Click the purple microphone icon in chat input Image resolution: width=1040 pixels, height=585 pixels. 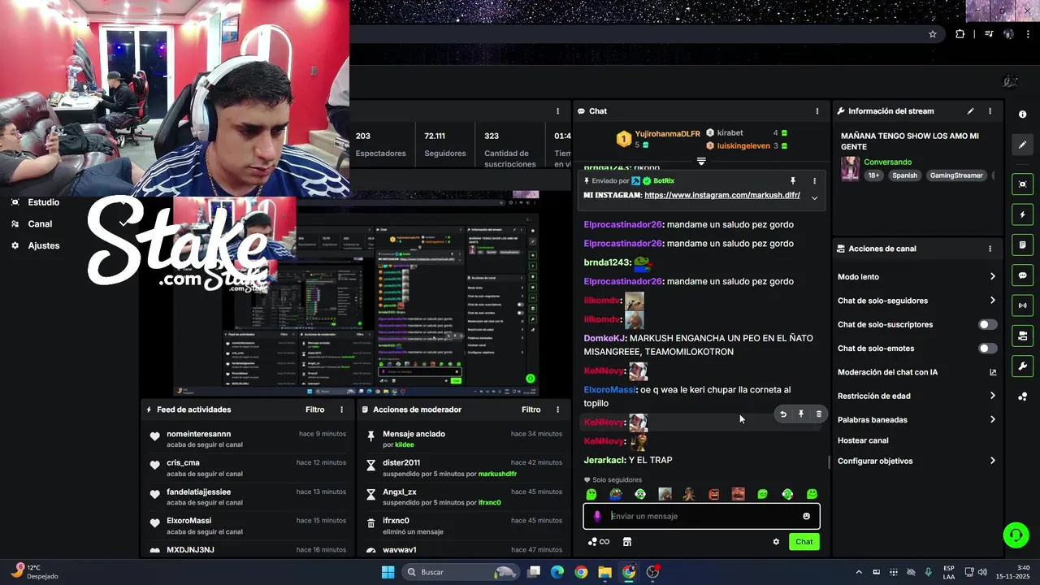coord(597,516)
